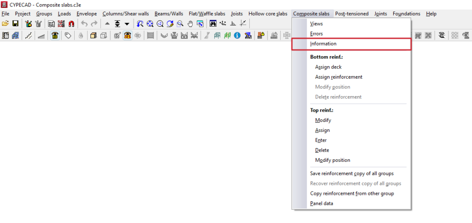Open the Columns/Shear walls menu
Screen dimensions: 472x223
click(125, 14)
